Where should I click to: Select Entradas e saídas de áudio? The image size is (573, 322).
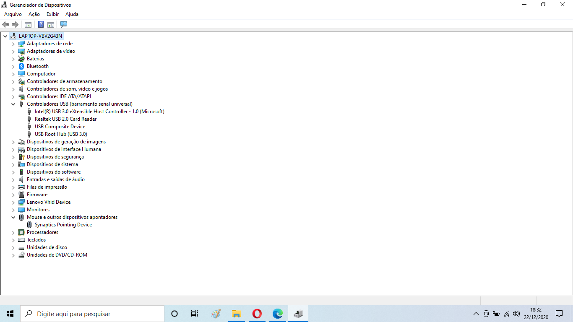56,179
